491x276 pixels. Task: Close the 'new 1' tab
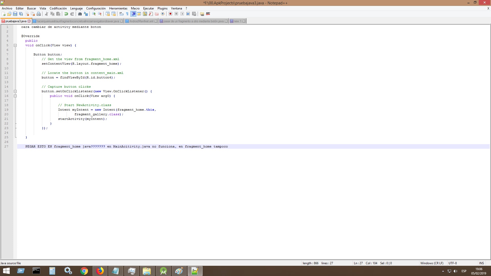244,21
